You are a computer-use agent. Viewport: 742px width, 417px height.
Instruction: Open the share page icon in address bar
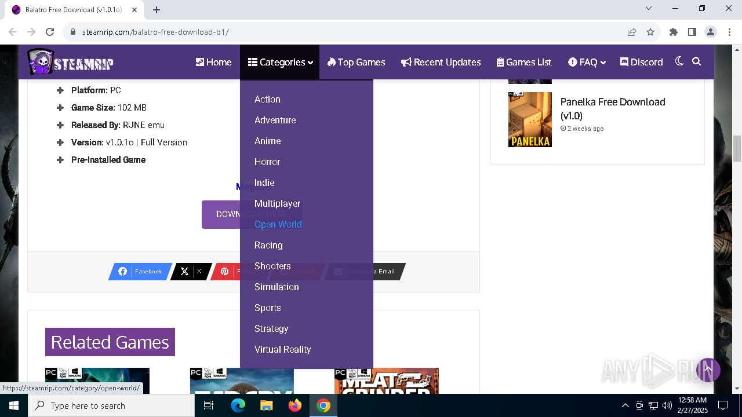632,32
